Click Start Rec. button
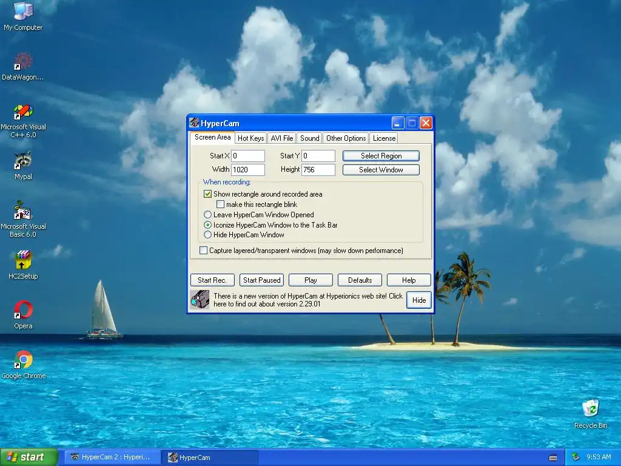Screen dimensions: 621x466 [x=212, y=280]
